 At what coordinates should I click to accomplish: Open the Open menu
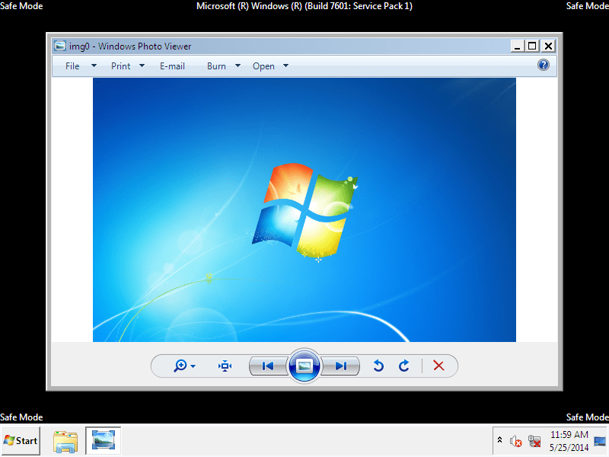263,66
